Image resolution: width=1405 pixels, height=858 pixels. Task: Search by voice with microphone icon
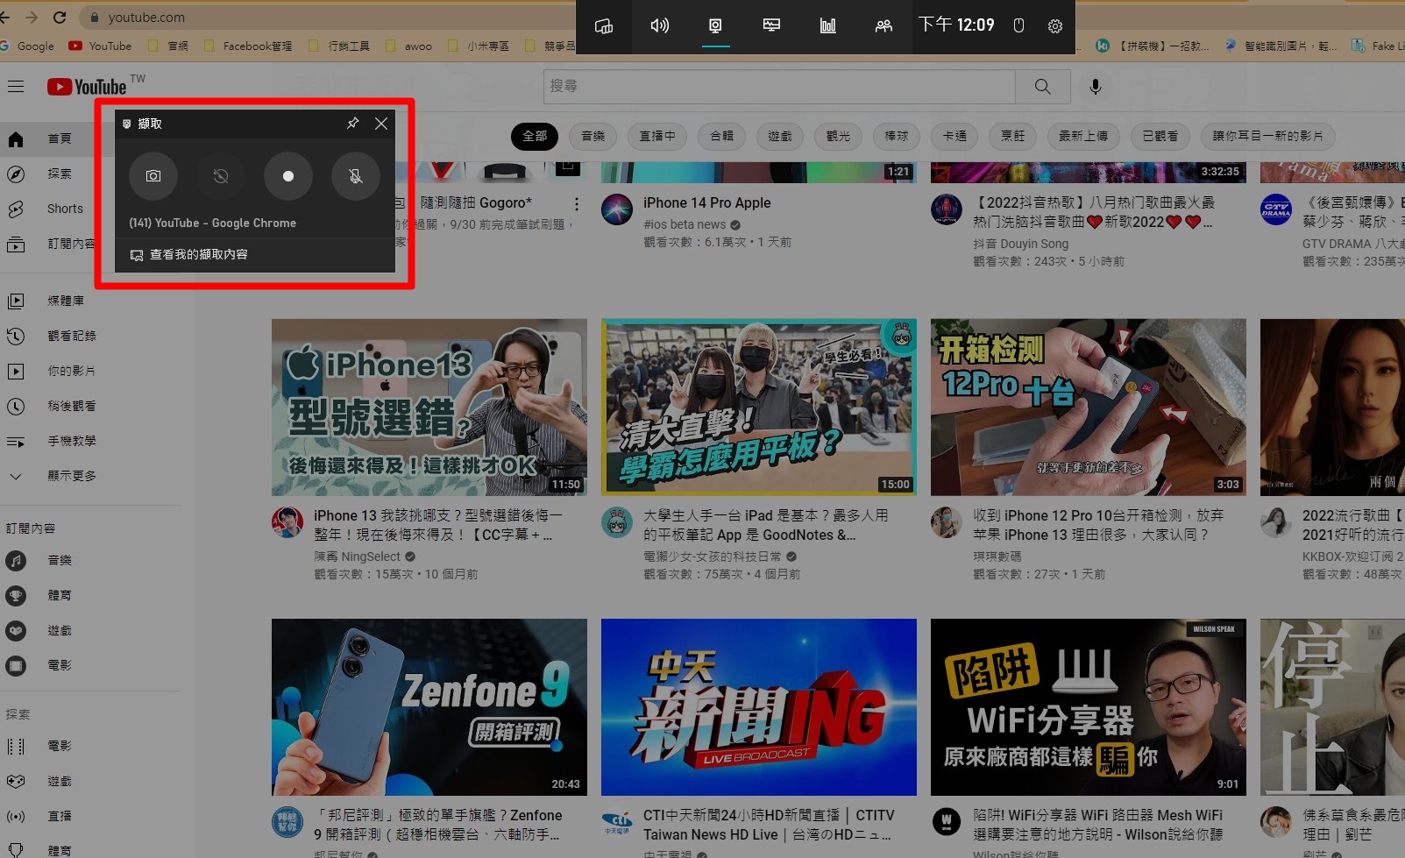1096,86
